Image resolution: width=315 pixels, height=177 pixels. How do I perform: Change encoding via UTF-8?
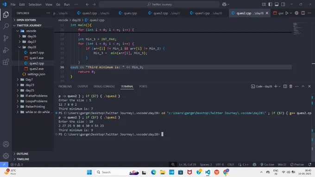220,165
